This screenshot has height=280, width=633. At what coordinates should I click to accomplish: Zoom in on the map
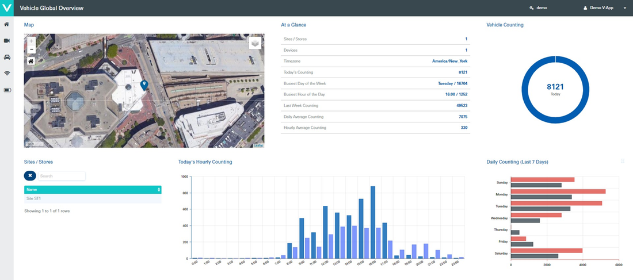click(31, 41)
